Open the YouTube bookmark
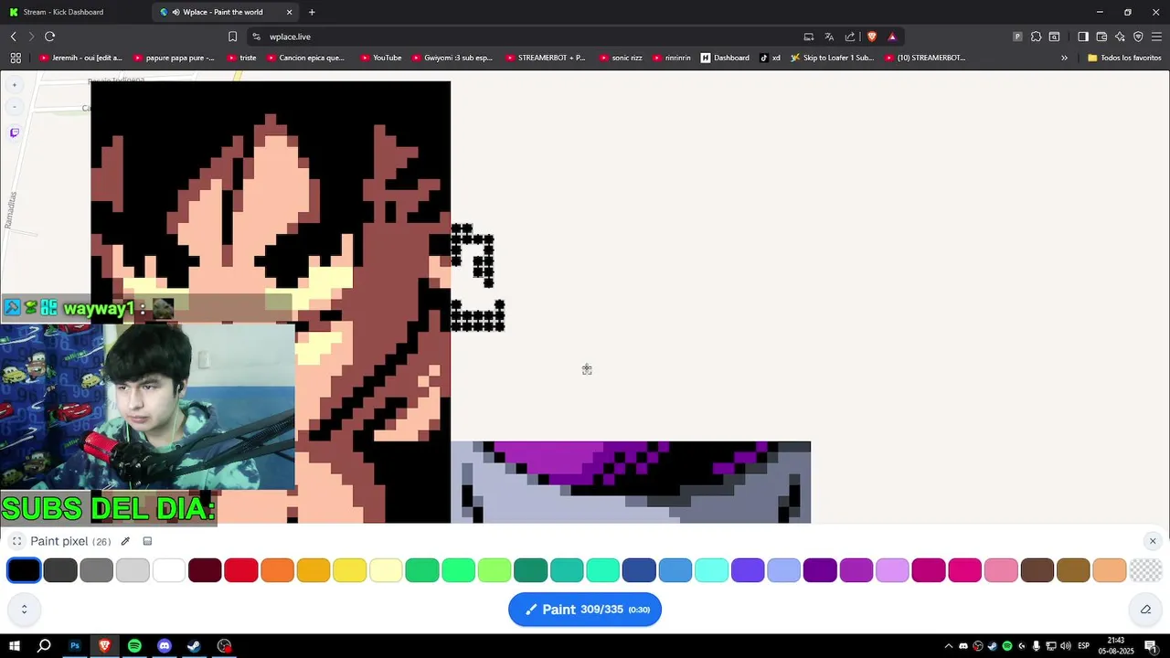The width and height of the screenshot is (1170, 658). coord(380,58)
